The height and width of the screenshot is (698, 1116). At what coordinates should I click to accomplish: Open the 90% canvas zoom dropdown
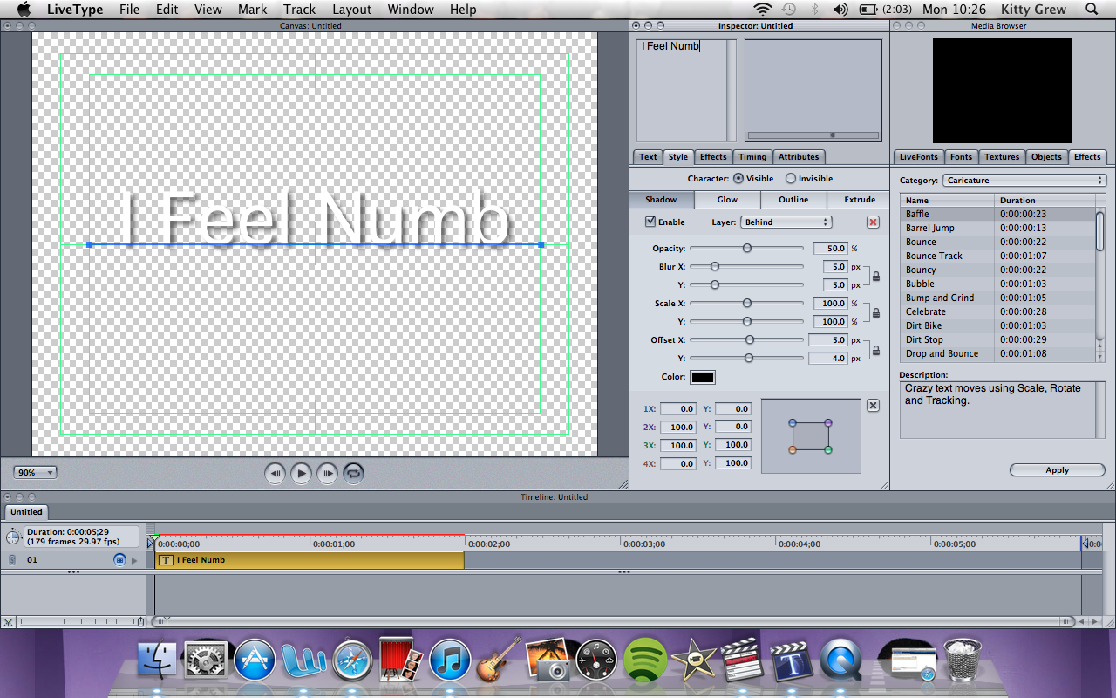(x=34, y=471)
